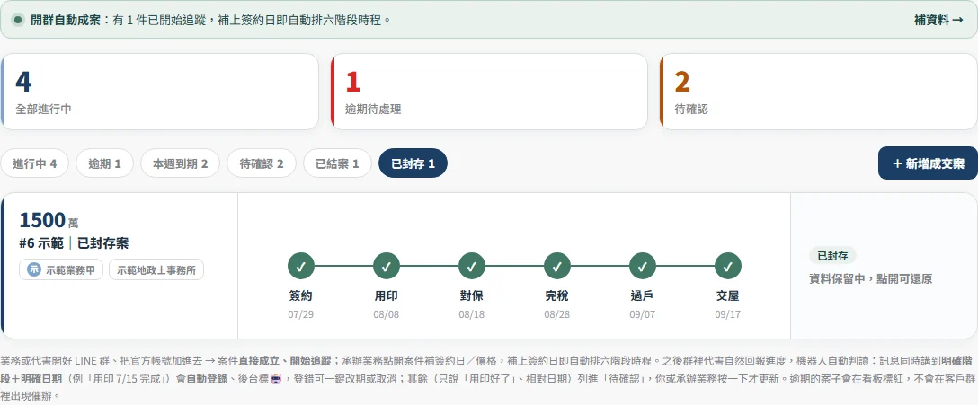Image resolution: width=978 pixels, height=405 pixels.
Task: Click the 完稅 stage checkmark circle
Action: (x=557, y=266)
